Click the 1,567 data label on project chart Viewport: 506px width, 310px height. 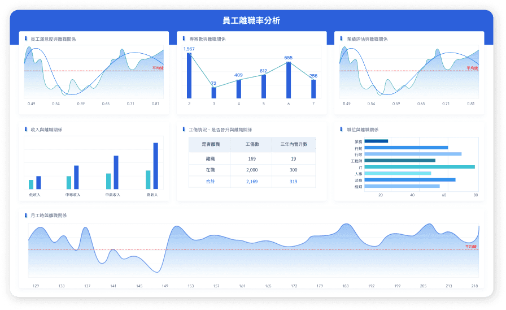pyautogui.click(x=189, y=49)
